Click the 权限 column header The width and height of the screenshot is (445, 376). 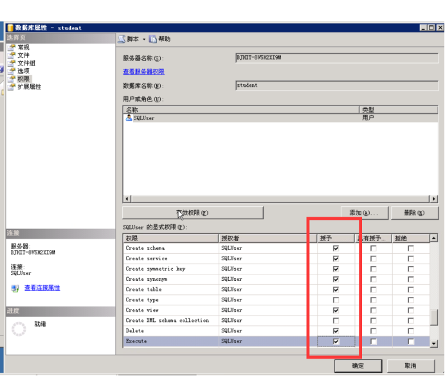(171, 238)
